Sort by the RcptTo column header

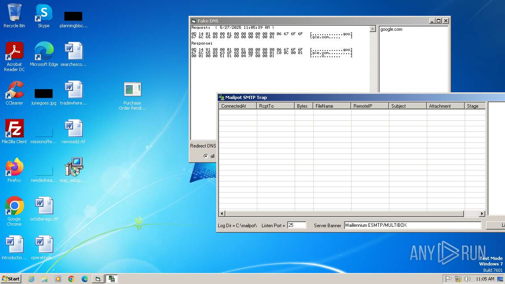point(276,106)
